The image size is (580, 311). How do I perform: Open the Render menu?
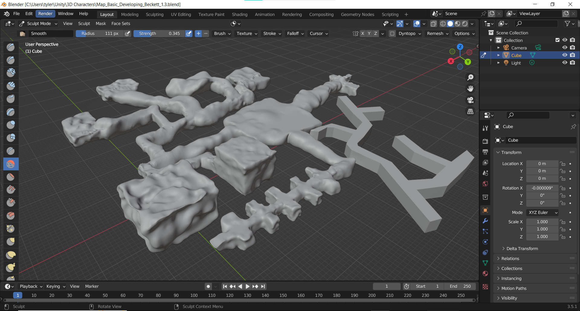(x=45, y=14)
